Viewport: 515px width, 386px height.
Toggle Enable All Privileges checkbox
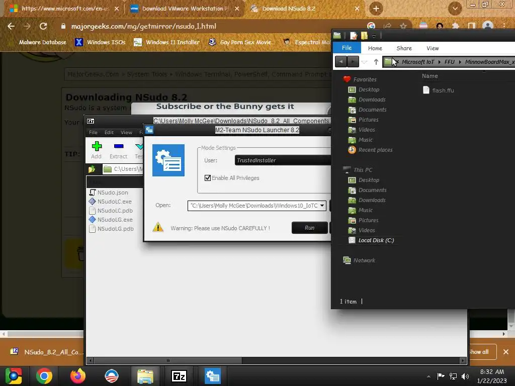[208, 178]
